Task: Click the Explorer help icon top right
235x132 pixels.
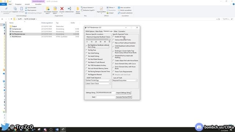Action: (234, 4)
